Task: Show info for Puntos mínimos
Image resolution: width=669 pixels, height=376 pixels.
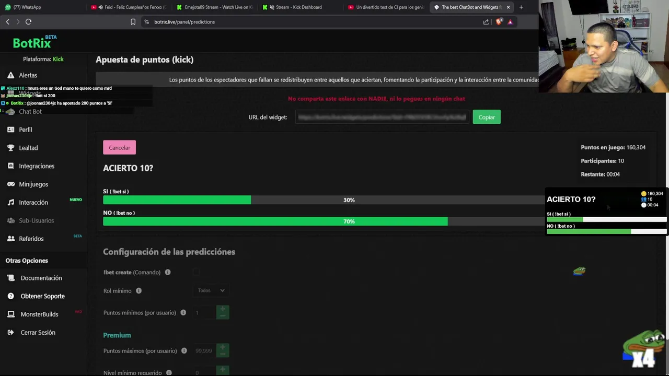Action: coord(183,313)
